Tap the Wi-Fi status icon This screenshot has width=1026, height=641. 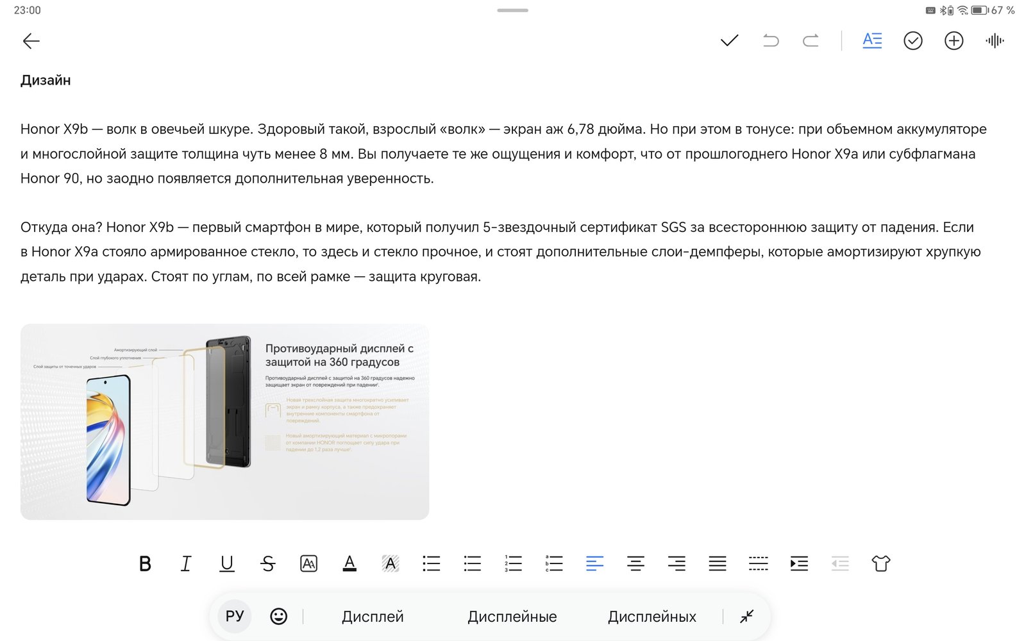(x=963, y=10)
